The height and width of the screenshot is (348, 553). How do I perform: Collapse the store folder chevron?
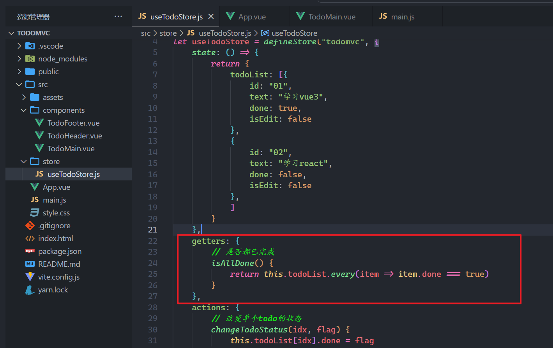pyautogui.click(x=24, y=161)
